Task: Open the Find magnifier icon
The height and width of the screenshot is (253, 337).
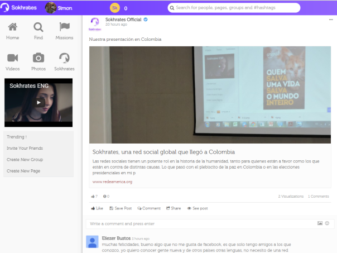Action: pyautogui.click(x=38, y=28)
